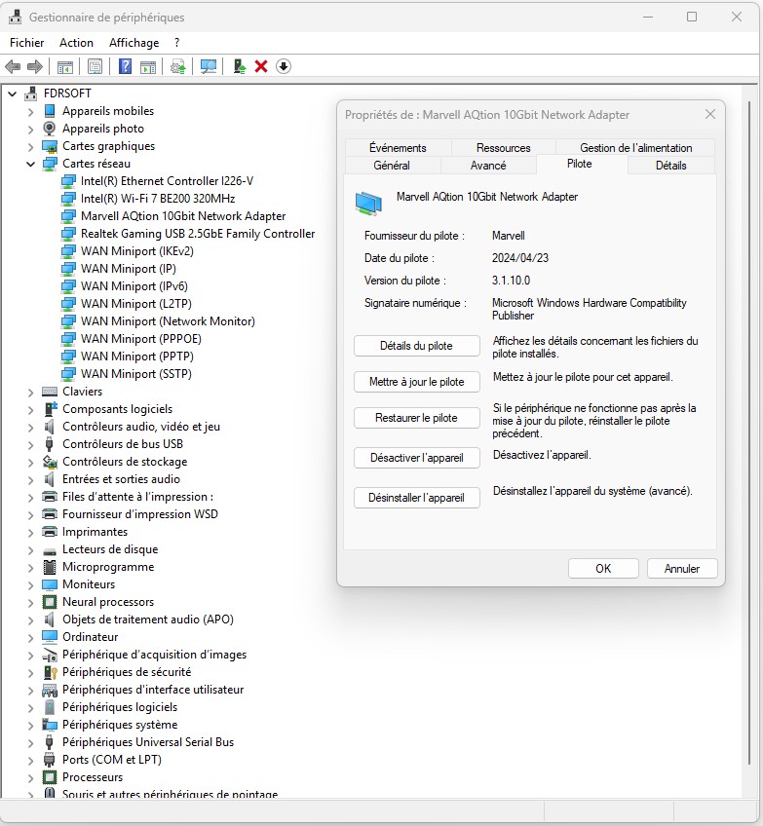Click the red X uninstall device icon
Viewport: 763px width, 826px height.
261,66
